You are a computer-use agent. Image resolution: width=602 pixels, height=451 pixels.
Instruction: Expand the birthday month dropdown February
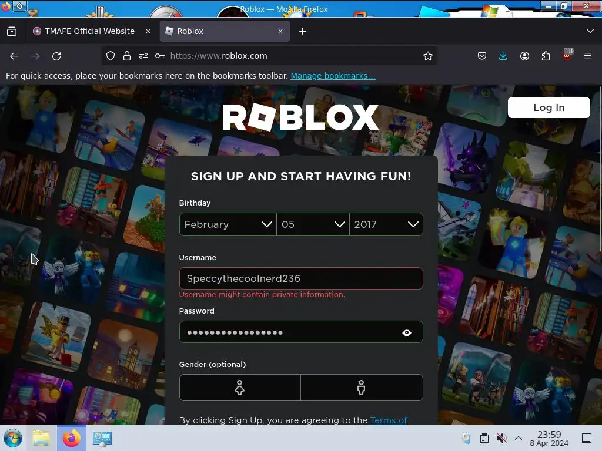(228, 224)
